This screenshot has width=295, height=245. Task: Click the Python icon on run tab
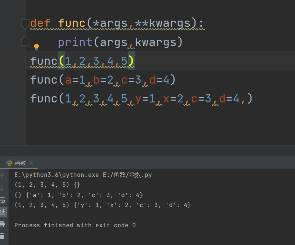click(x=9, y=163)
